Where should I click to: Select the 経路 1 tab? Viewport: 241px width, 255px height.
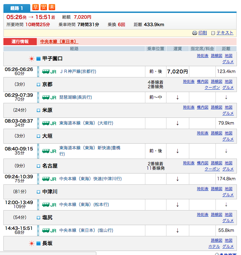[x=17, y=8]
